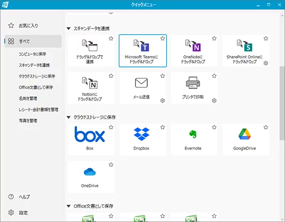Favorite the ドラッグ&ドロップで連携 tile star
The image size is (285, 222).
[x=111, y=39]
